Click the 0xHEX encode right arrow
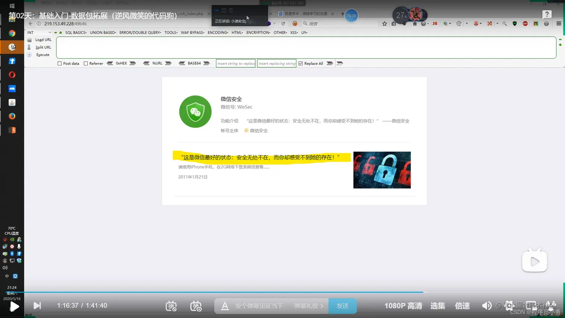565x318 pixels. 133,64
